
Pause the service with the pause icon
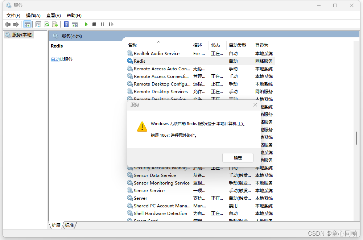[103, 24]
